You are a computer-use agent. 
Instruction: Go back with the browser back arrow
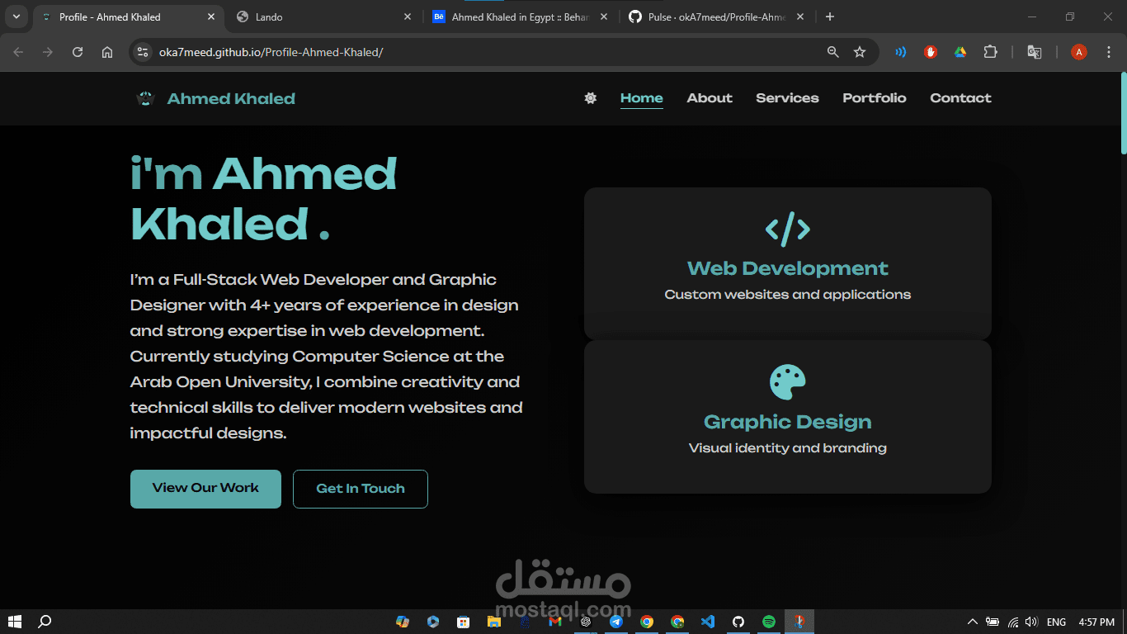(x=18, y=52)
